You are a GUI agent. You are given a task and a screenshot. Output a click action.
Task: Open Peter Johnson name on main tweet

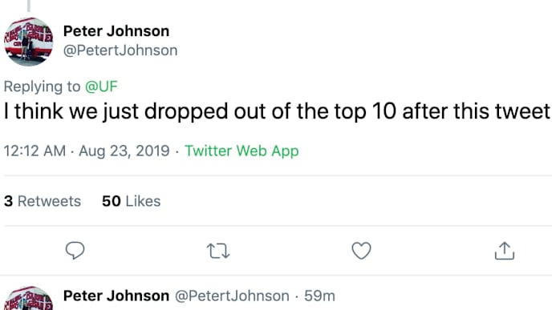116,31
